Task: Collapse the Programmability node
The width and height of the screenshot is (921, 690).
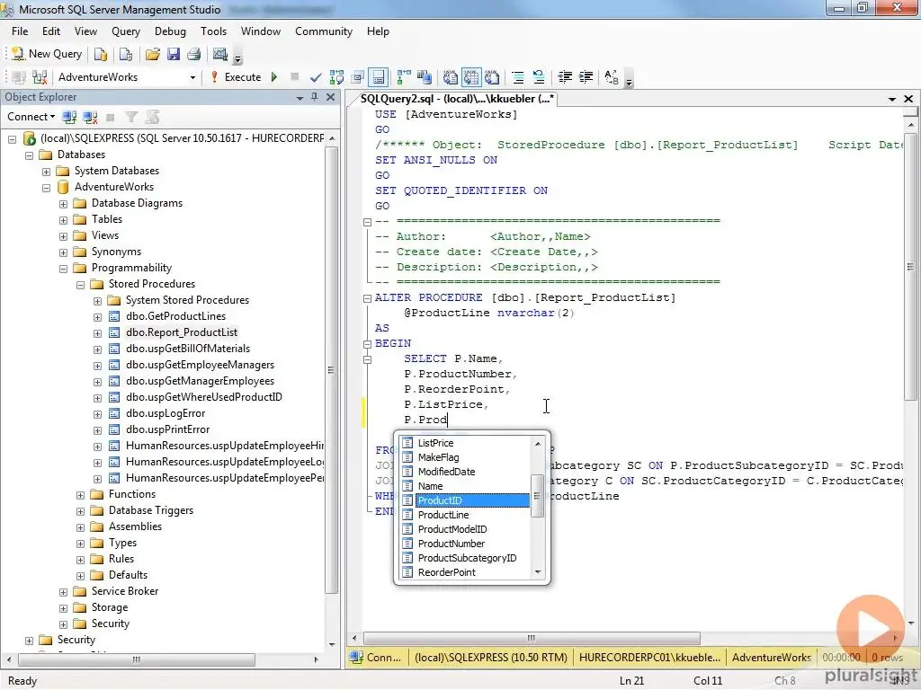Action: click(x=64, y=269)
